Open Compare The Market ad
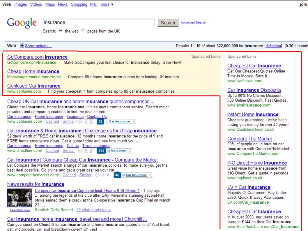This screenshot has height=231, width=308. pos(250,139)
